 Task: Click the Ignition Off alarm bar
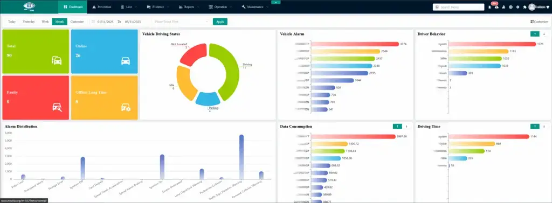click(82, 168)
